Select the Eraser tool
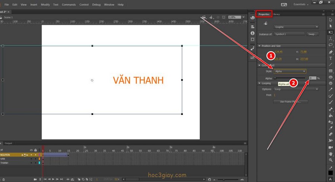The height and width of the screenshot is (182, 335). pos(331,134)
